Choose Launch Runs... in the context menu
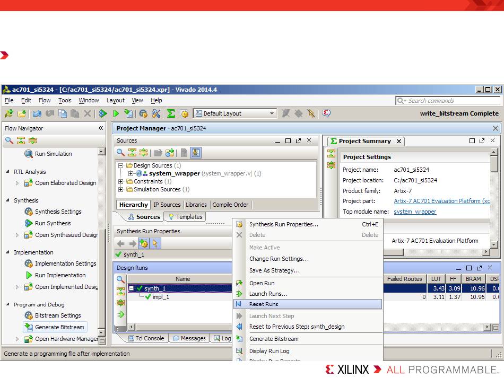 click(308, 294)
